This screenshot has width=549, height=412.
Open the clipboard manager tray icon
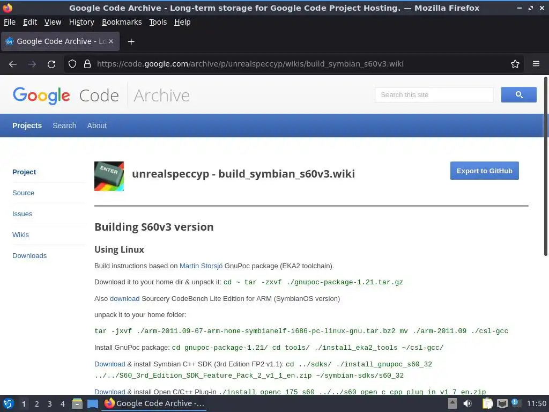pyautogui.click(x=487, y=403)
